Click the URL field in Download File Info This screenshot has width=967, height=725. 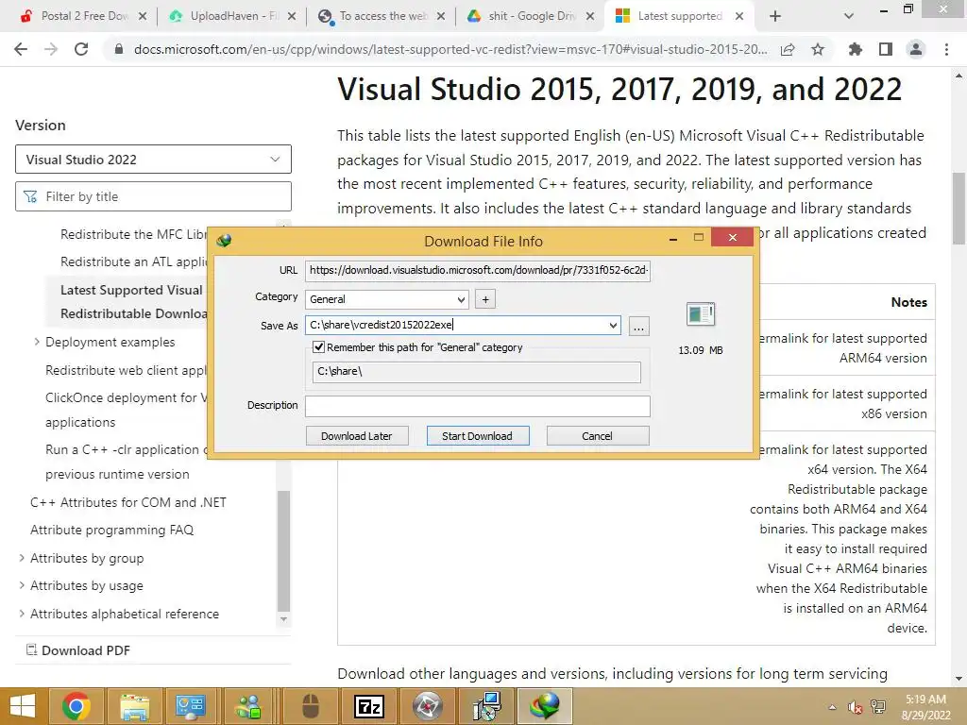click(x=477, y=270)
